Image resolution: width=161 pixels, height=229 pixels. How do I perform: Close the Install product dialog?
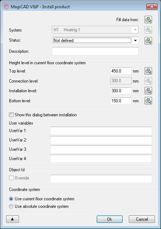click(x=152, y=6)
